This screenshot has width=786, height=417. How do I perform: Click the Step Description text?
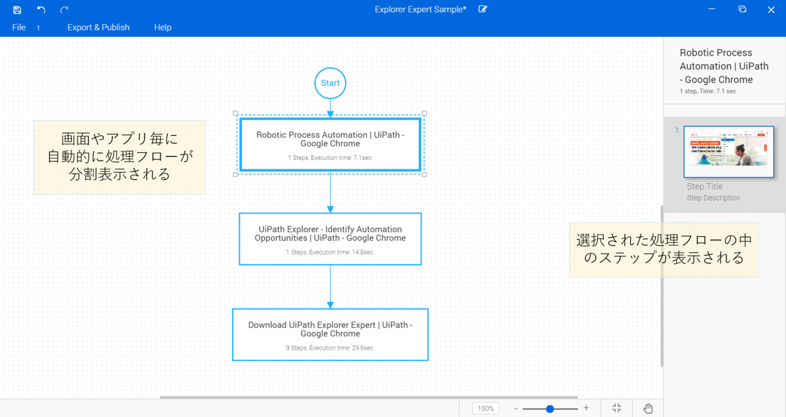714,198
